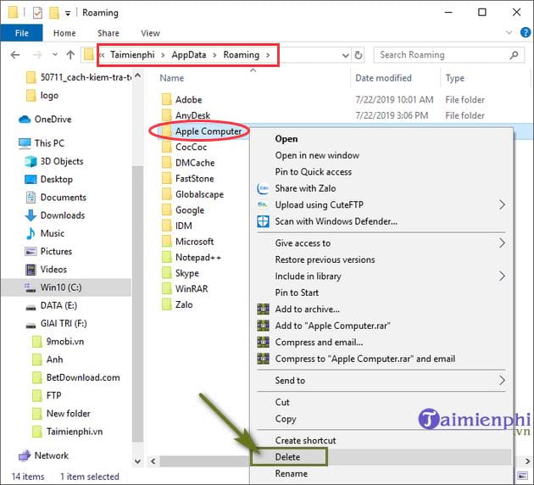
Task: Sort by the Name column header
Action: pyautogui.click(x=171, y=78)
